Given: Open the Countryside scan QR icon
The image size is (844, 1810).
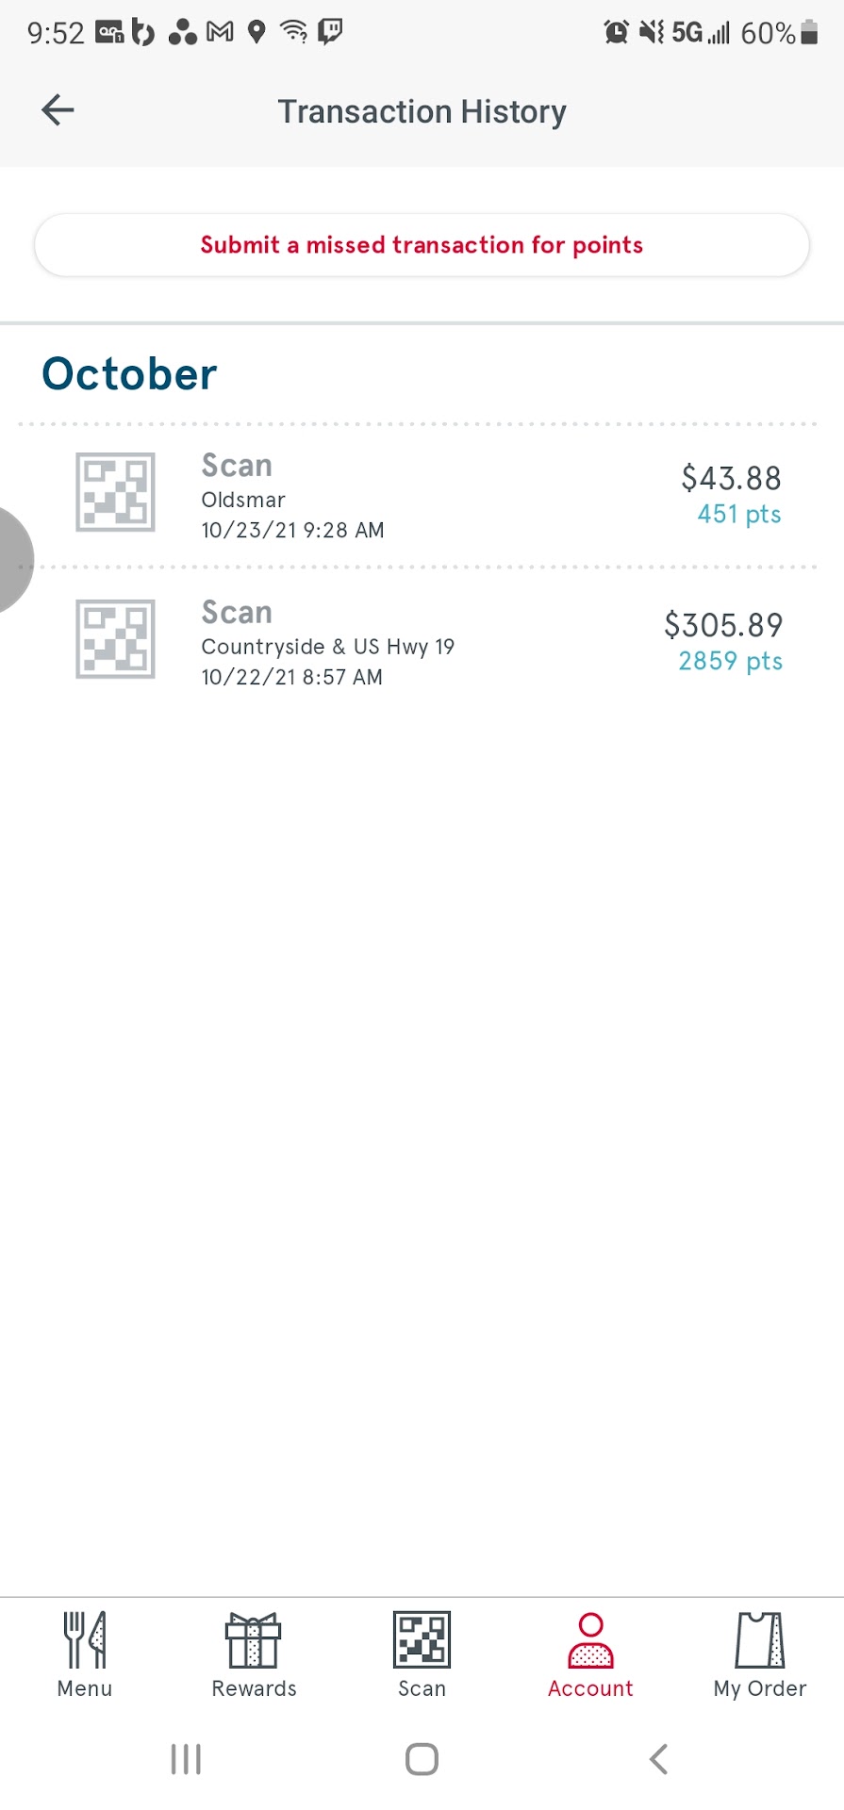Looking at the screenshot, I should tap(115, 639).
